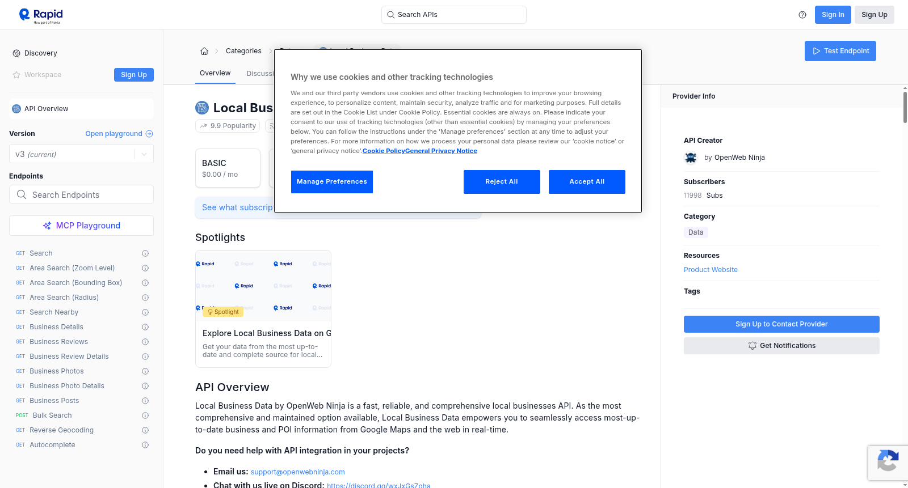908x488 pixels.
Task: Click Sign Up in the header
Action: [875, 15]
